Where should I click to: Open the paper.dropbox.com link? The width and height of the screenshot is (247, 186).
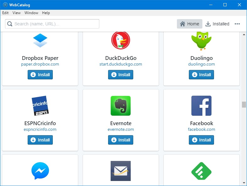click(40, 64)
